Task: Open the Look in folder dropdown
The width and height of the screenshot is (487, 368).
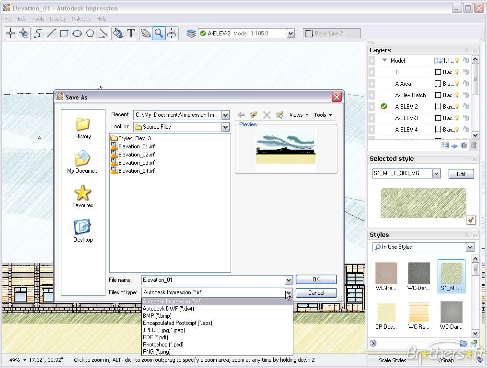Action: pyautogui.click(x=225, y=127)
